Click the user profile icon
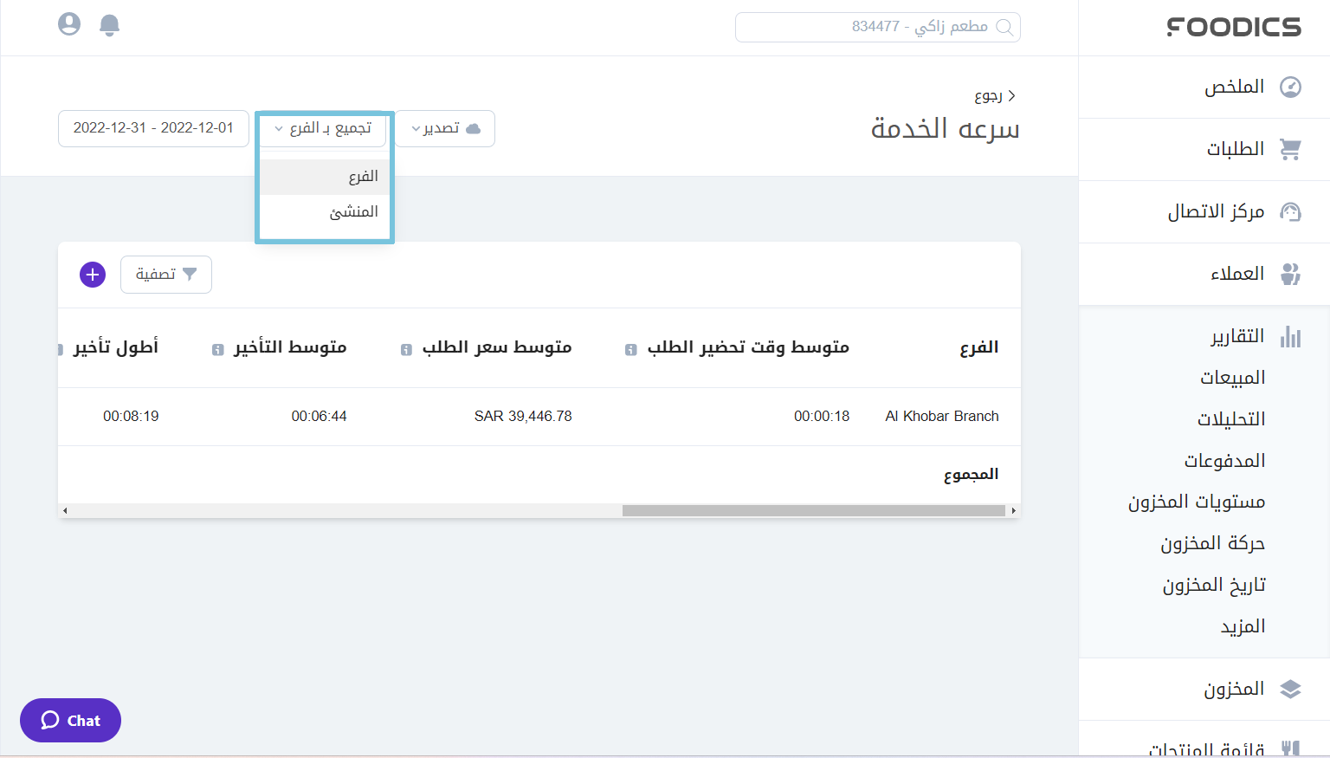This screenshot has width=1330, height=758. tap(68, 23)
